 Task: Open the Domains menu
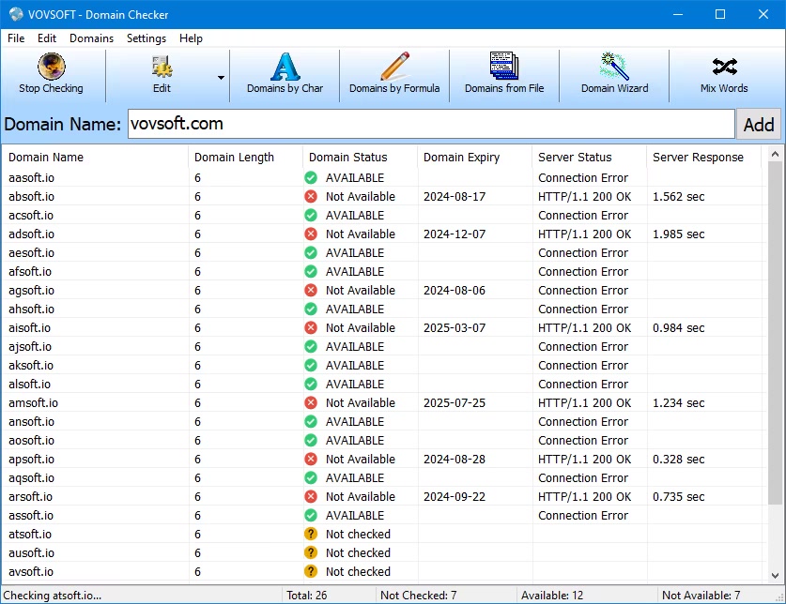[x=91, y=38]
